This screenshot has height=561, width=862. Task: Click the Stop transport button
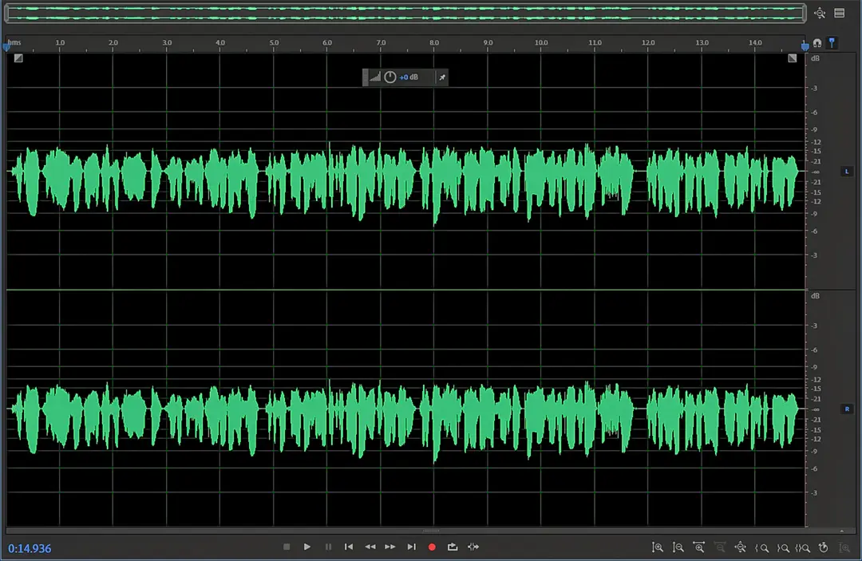[287, 547]
